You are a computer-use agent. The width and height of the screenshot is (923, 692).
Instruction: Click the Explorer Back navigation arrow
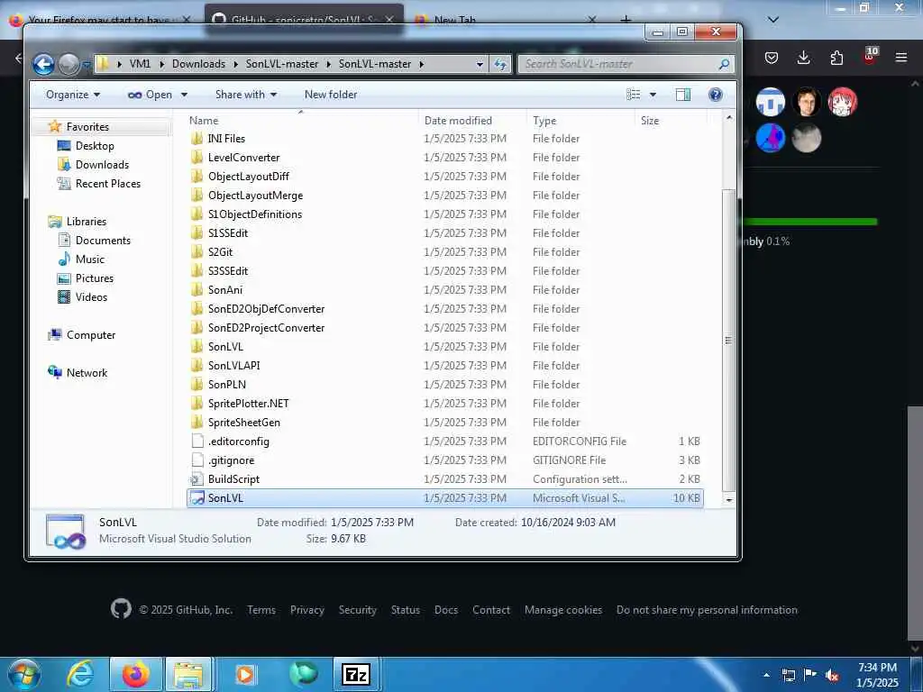pos(43,64)
